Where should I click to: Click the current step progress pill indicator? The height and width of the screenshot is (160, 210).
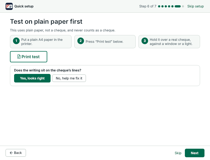178,6
